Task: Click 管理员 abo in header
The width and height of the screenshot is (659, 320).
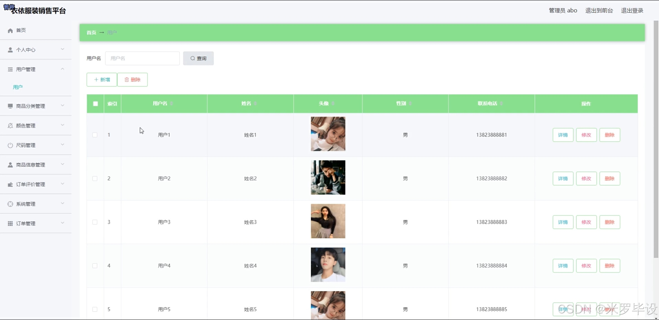Action: tap(563, 11)
